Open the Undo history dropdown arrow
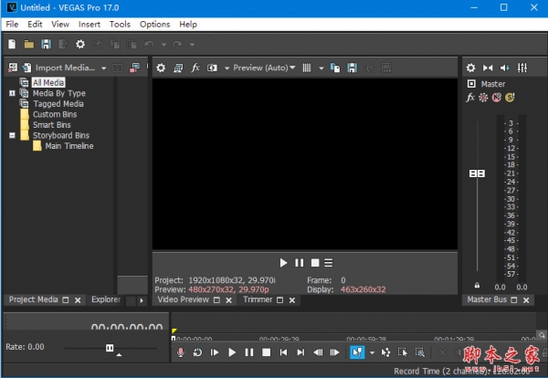The height and width of the screenshot is (378, 548). 163,45
